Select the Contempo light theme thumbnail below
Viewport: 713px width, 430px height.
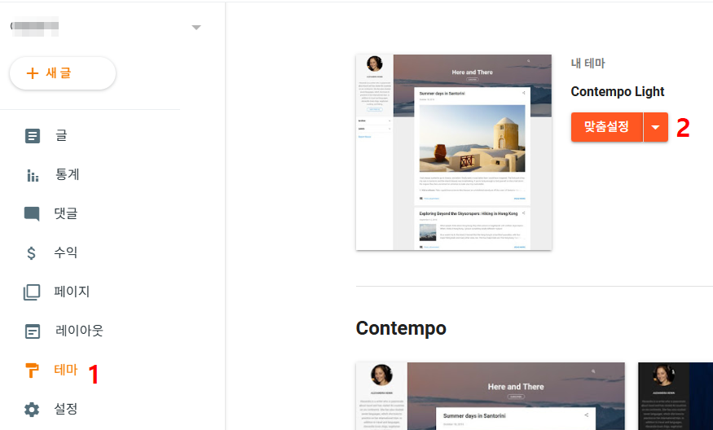pyautogui.click(x=491, y=396)
